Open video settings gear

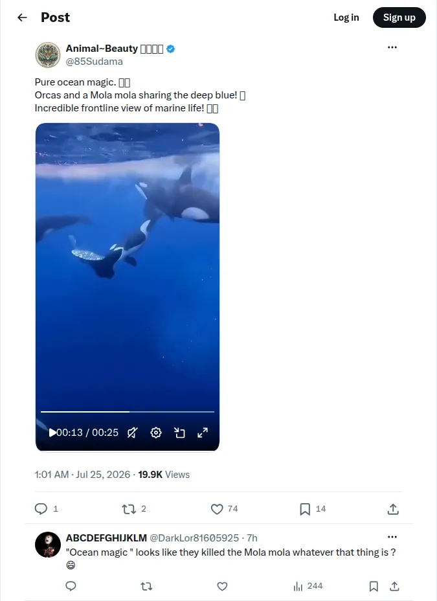click(x=156, y=433)
